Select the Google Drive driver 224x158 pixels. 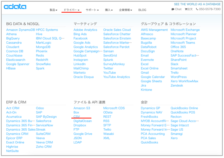click(83, 134)
